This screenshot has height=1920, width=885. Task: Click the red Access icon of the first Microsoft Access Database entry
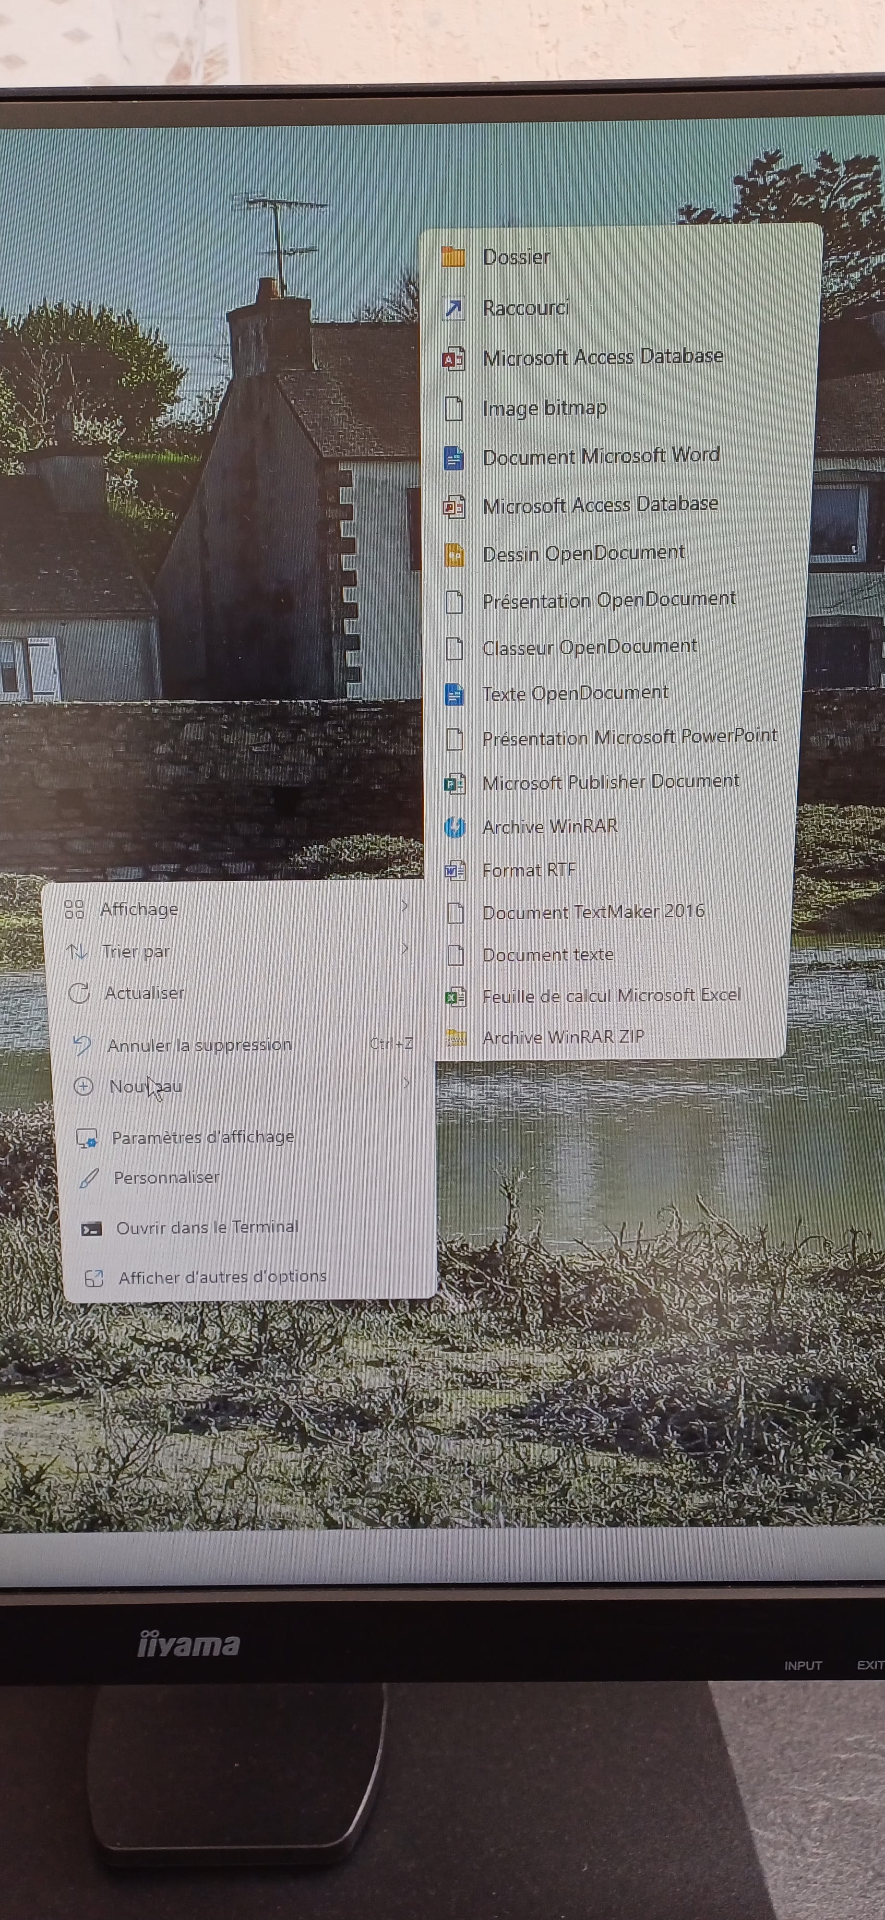click(454, 359)
